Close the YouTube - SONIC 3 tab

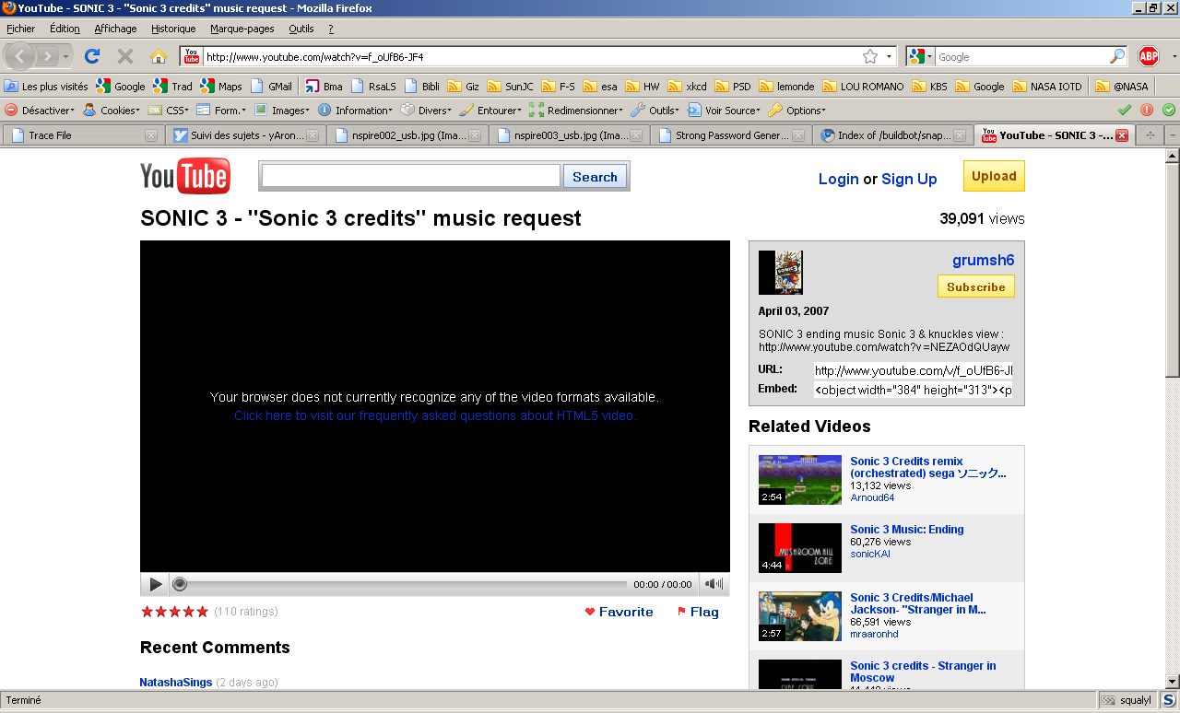pyautogui.click(x=1122, y=135)
